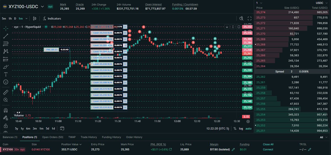Cancel the Limit 25,124 order line

(125, 107)
